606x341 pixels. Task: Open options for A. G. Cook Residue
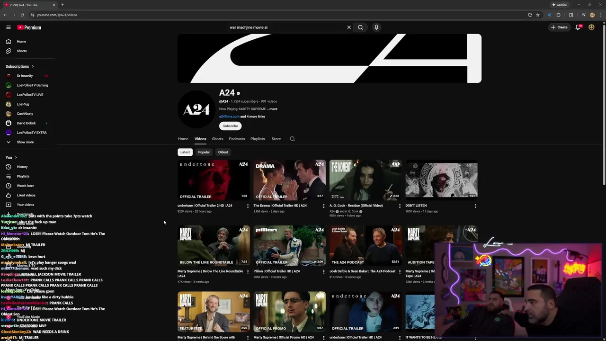pos(400,206)
